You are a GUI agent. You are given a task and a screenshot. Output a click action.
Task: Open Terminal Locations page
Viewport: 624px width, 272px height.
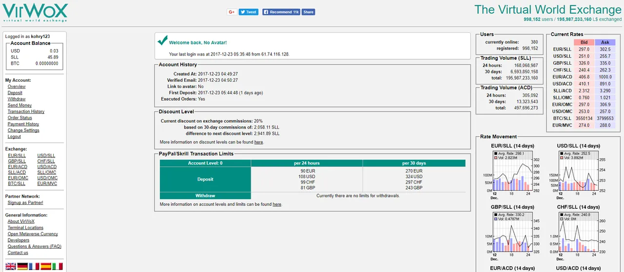25,228
